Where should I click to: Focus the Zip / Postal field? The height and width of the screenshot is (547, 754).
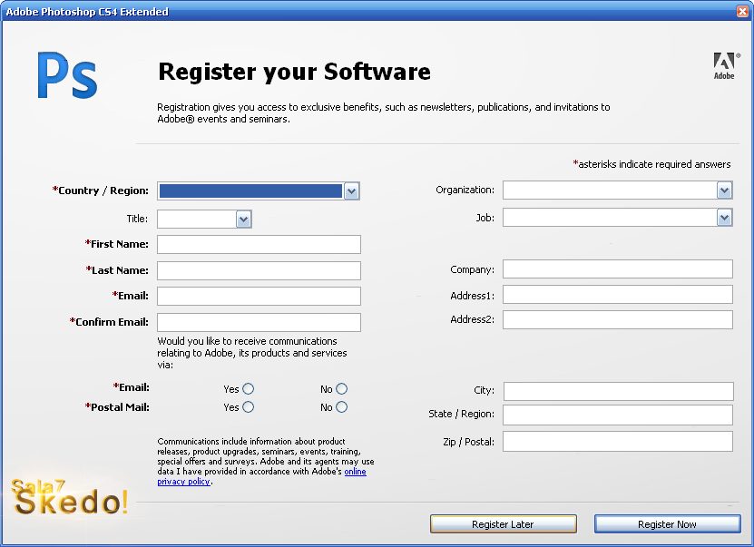(617, 442)
